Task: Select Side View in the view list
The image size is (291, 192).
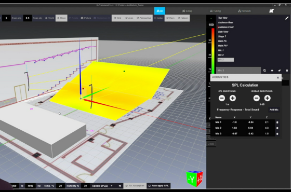Action: point(223,32)
